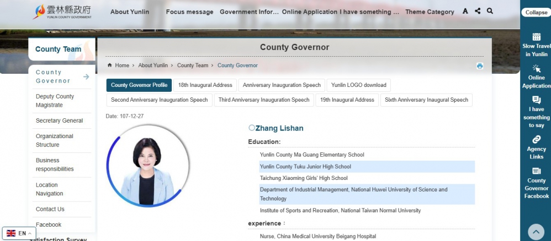The height and width of the screenshot is (241, 551).
Task: Click the printer icon near breadcrumb
Action: (x=480, y=66)
